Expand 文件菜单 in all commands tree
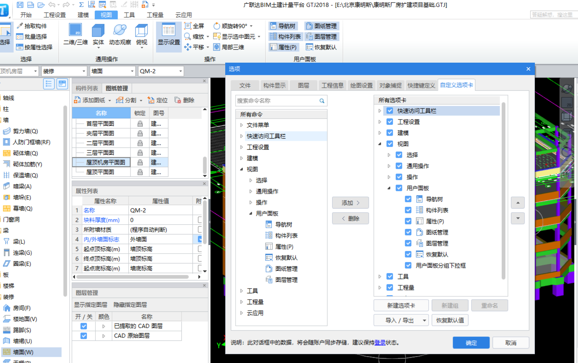578x363 pixels. (241, 125)
